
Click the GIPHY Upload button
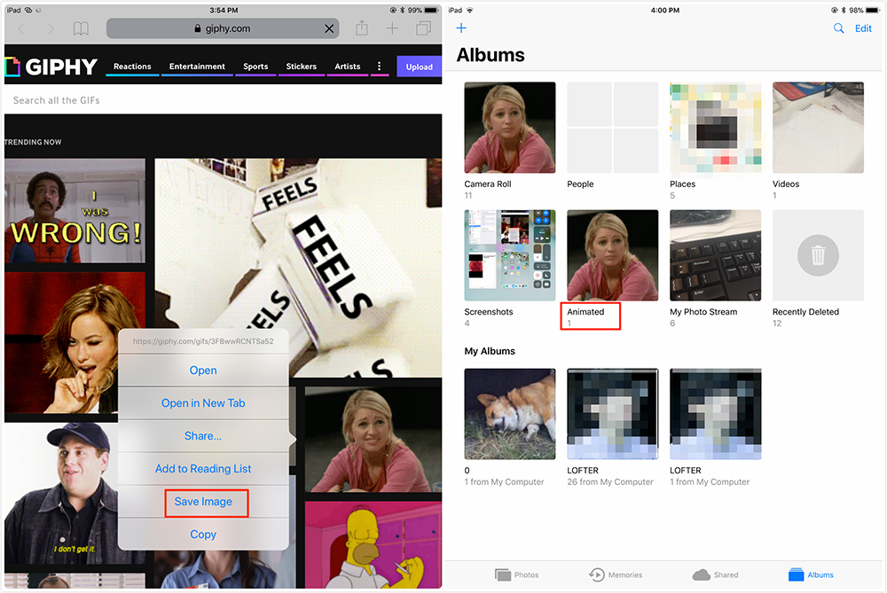point(420,66)
